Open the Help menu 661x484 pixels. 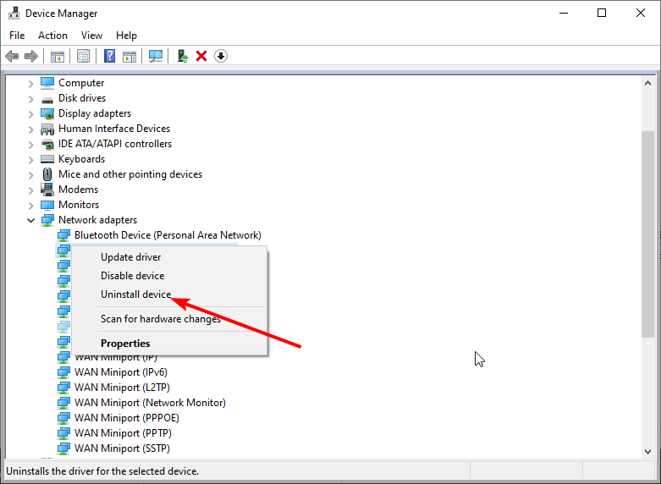[x=126, y=36]
